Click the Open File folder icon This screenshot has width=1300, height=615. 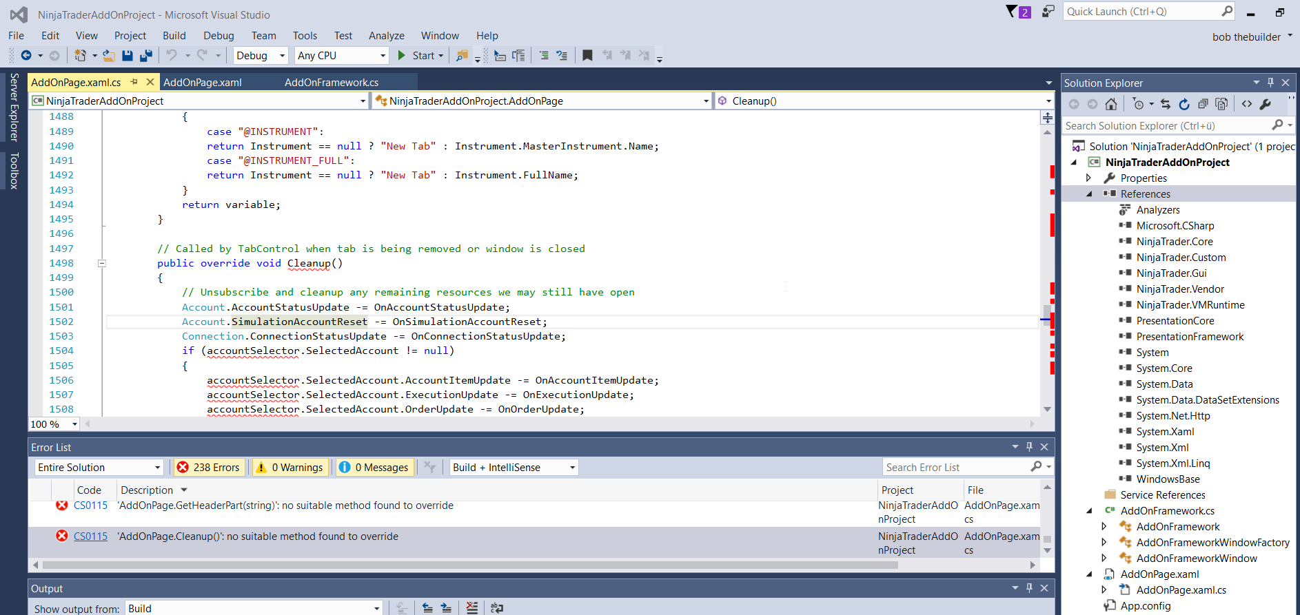click(x=108, y=56)
